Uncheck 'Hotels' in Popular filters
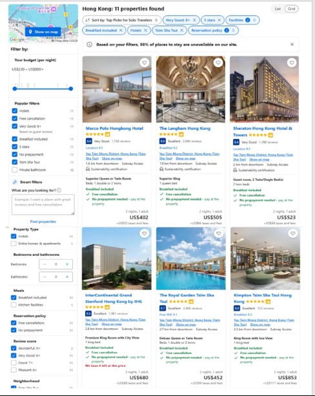Viewport: 315px width, 396px height. (x=15, y=110)
